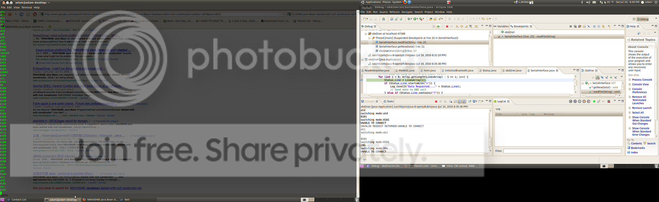Screen dimensions: 659x202
Task: Terminate the console process with red stop icon
Action: click(x=436, y=102)
